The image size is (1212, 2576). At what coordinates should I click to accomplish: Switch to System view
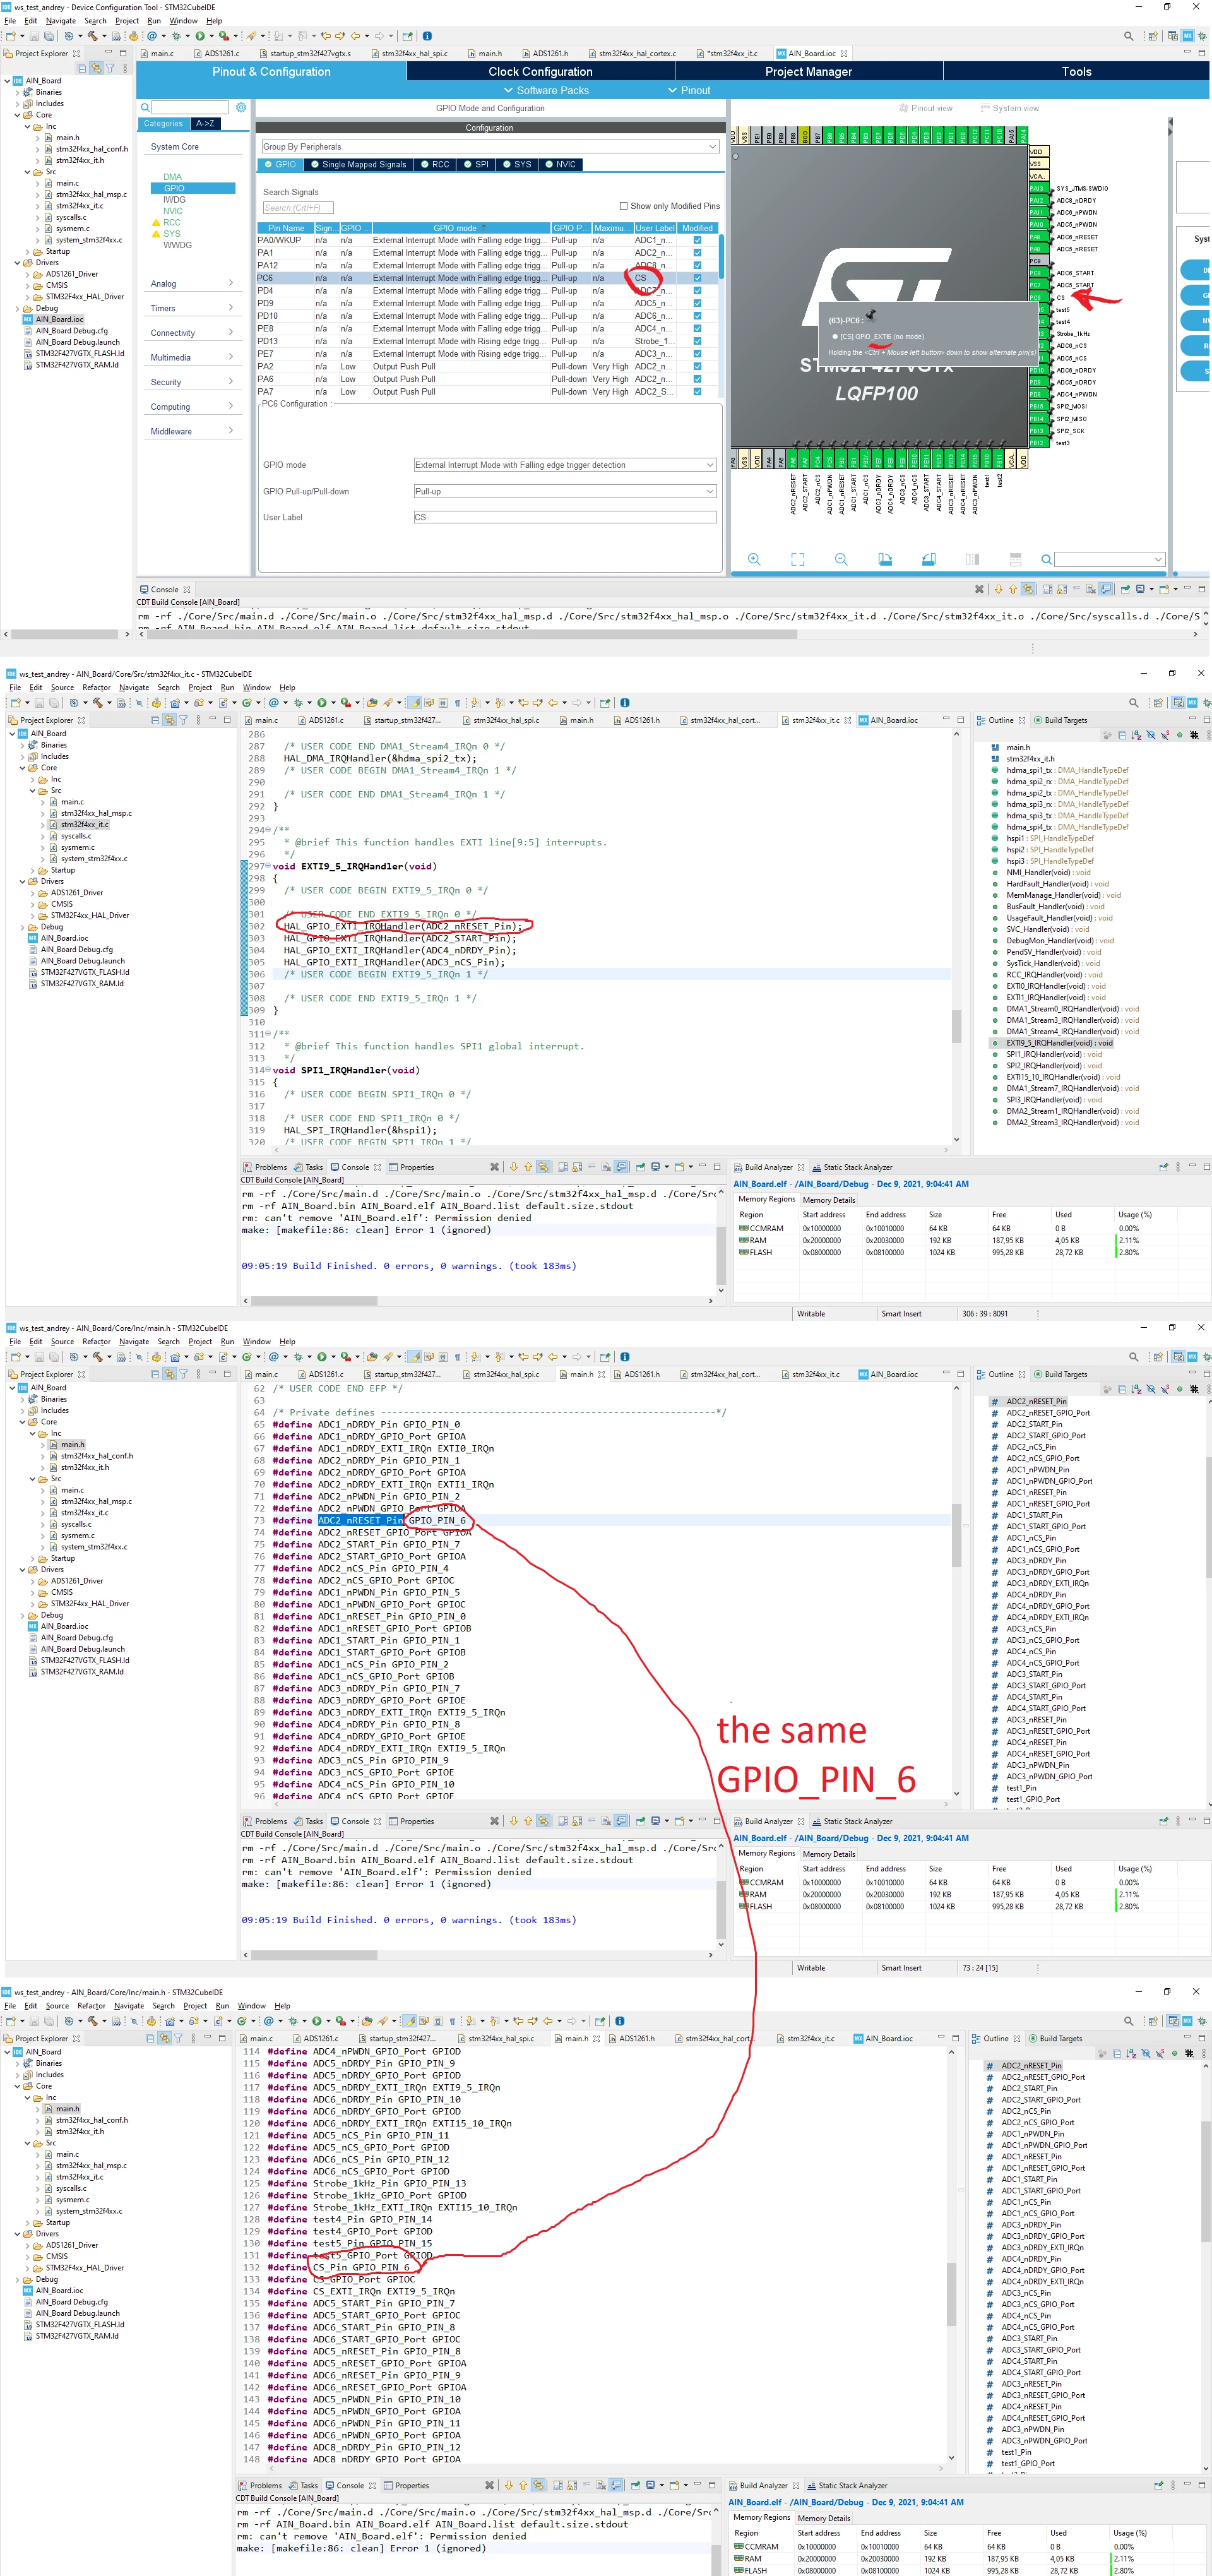point(1009,108)
